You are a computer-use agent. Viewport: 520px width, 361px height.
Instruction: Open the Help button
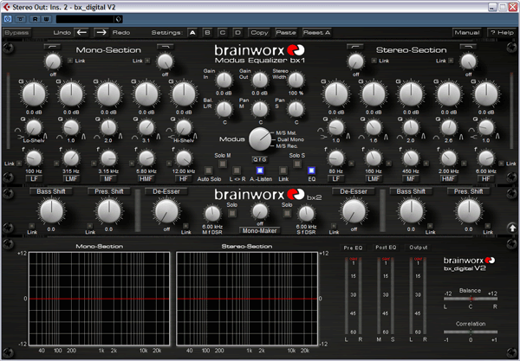500,32
